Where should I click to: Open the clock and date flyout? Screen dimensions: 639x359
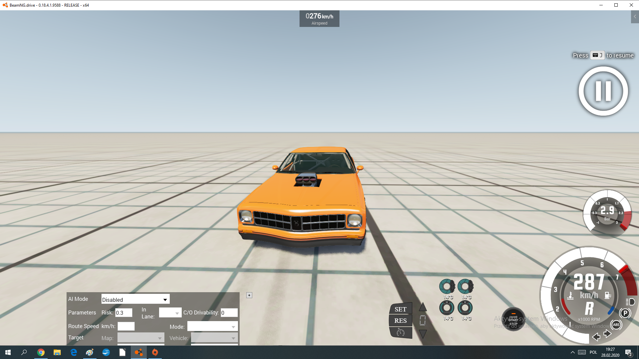tap(610, 352)
